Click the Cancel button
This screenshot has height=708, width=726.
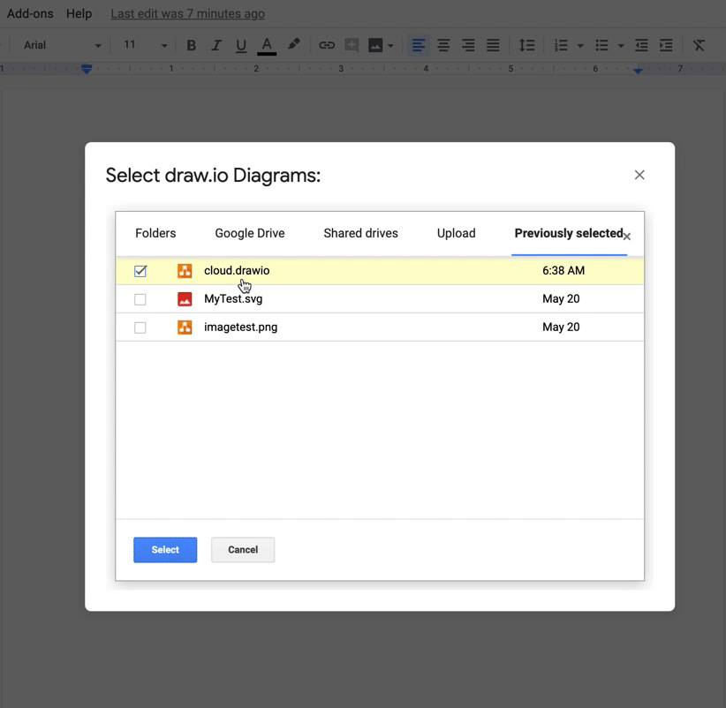(x=243, y=550)
